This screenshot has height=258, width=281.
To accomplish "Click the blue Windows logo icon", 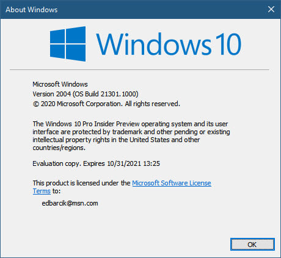I will coord(68,44).
